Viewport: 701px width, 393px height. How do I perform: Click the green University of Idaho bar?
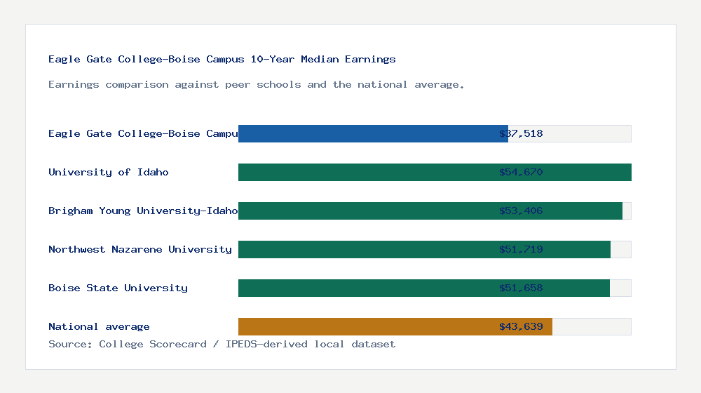coord(435,173)
